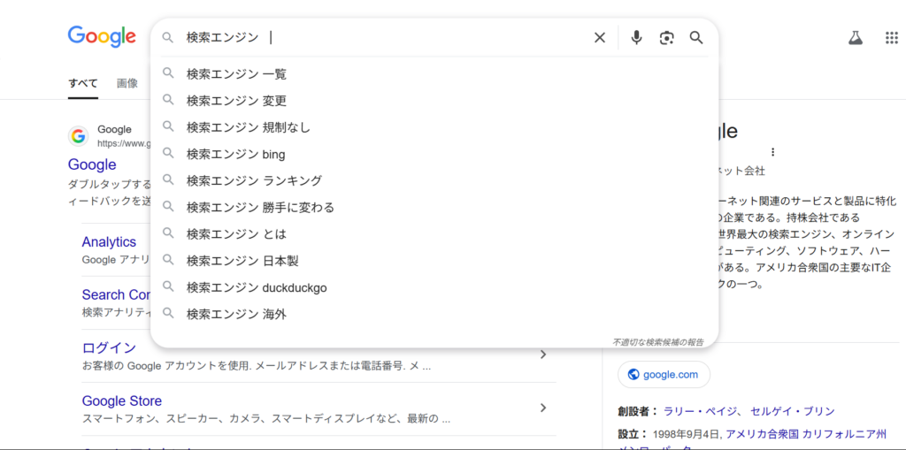906x450 pixels.
Task: Open the Google Store sitelink
Action: [122, 400]
